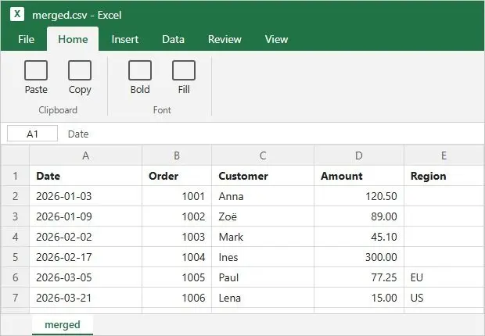The height and width of the screenshot is (336, 485).
Task: Select column B header
Action: [177, 155]
